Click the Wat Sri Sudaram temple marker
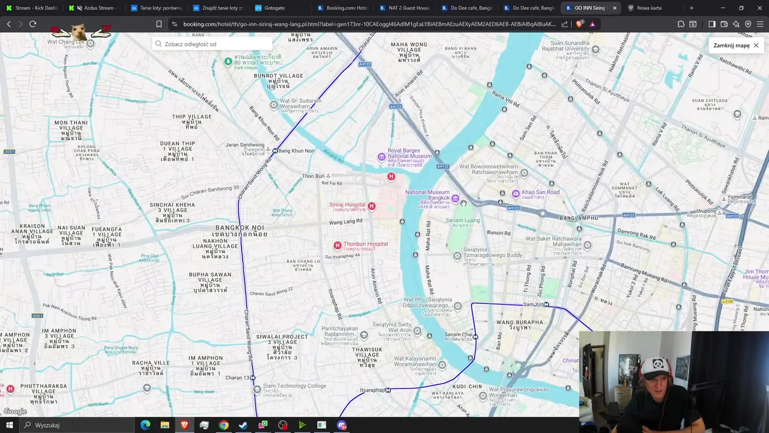Screen dimensions: 769x433 pos(274,105)
